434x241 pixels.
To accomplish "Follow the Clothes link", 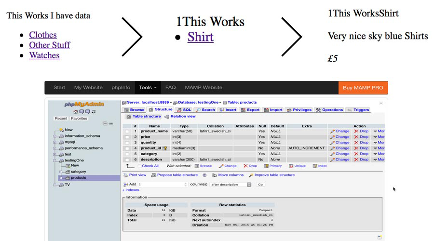I will coord(43,35).
